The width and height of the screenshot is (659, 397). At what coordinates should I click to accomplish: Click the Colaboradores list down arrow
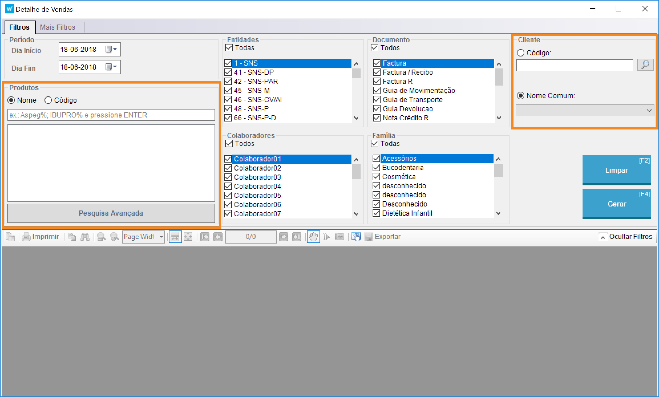tap(356, 214)
